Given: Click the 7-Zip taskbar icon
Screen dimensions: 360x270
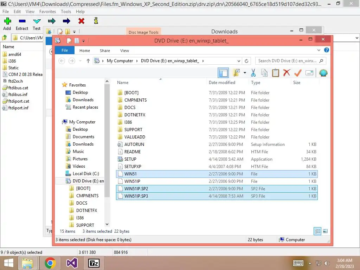Looking at the screenshot, I should 94,263.
